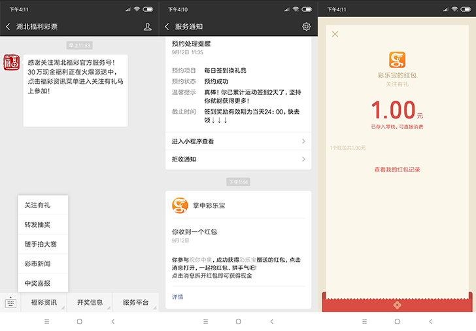
Task: Open 详情 link in red packet message
Action: pyautogui.click(x=178, y=296)
